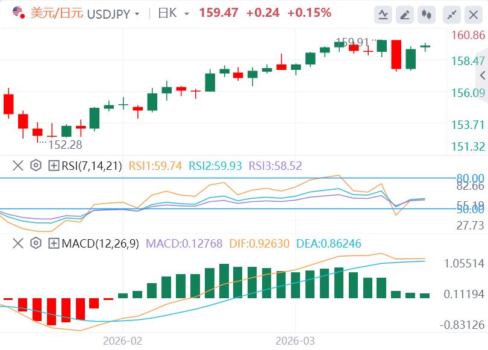Open the indicators chart icon in toolbar
488x350 pixels.
[x=383, y=14]
